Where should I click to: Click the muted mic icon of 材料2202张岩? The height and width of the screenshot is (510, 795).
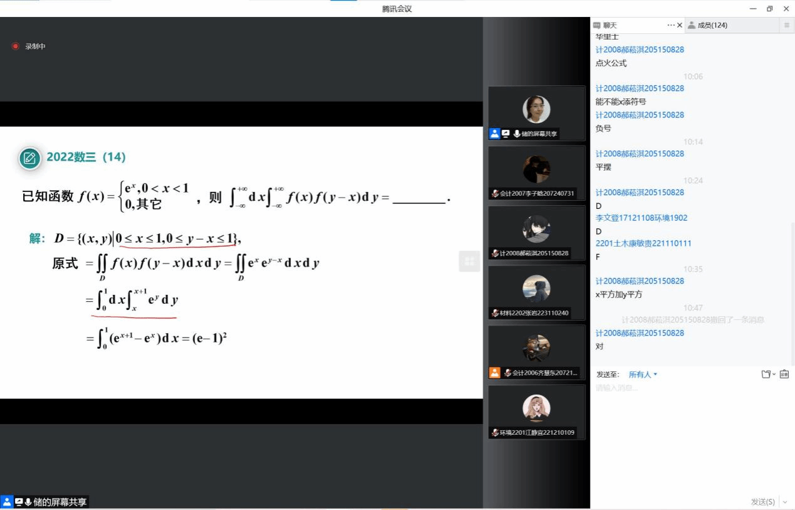pyautogui.click(x=495, y=313)
